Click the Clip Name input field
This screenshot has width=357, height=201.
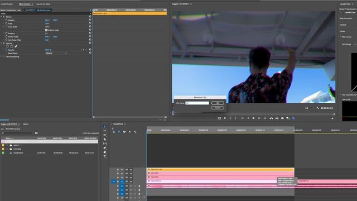(x=197, y=103)
